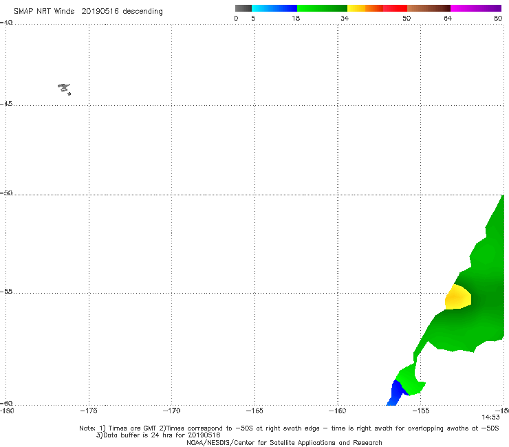Click the latitude label '-55'
This screenshot has width=509, height=447.
(6, 292)
